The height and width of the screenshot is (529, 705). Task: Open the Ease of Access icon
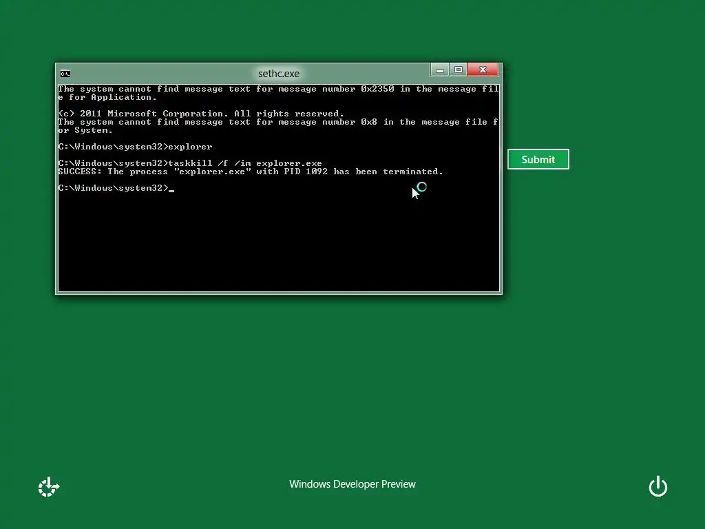point(49,487)
